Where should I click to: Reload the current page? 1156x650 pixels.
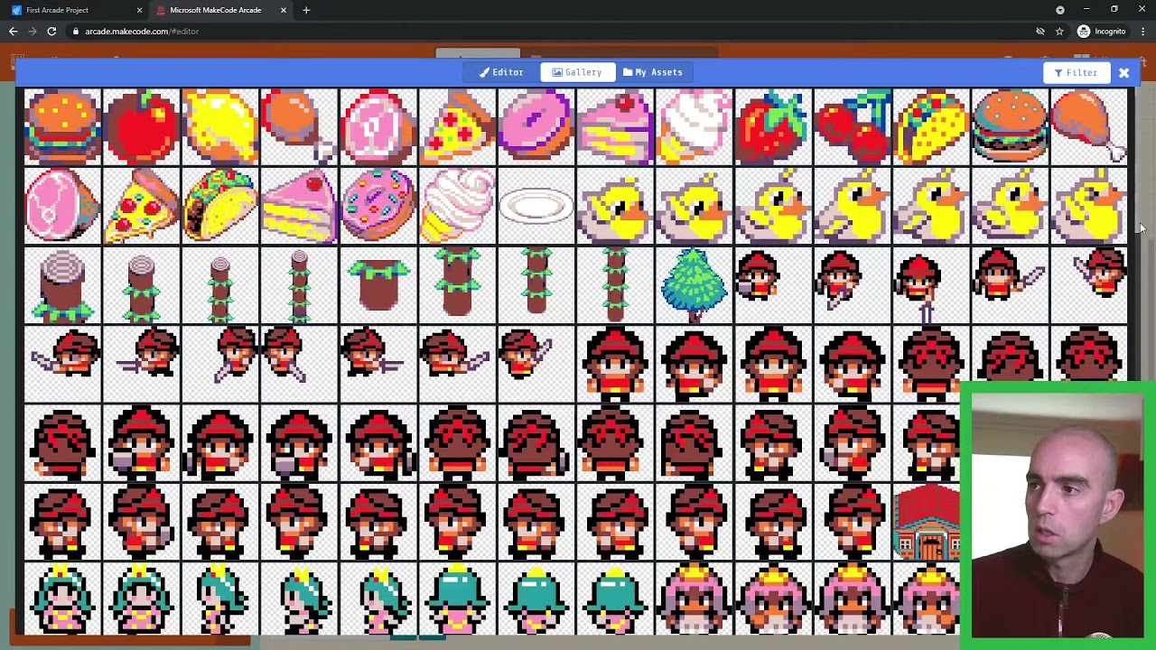pos(51,32)
